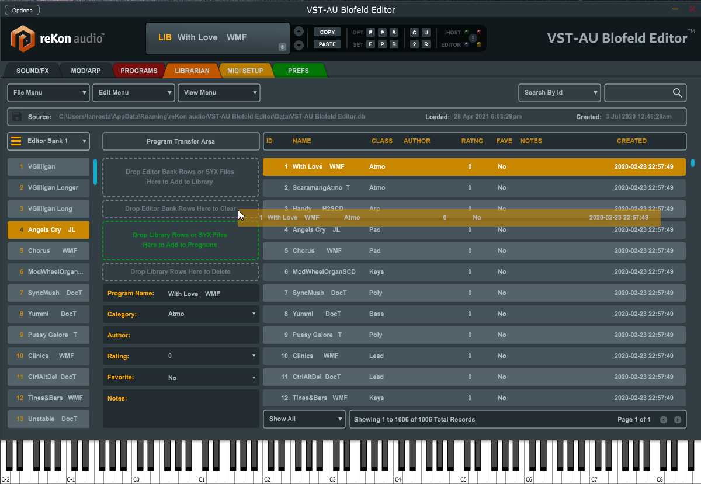Switch to the LIBRARIAN tab
Image resolution: width=701 pixels, height=484 pixels.
192,71
